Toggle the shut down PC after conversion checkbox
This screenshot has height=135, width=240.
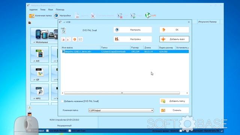click(181, 131)
